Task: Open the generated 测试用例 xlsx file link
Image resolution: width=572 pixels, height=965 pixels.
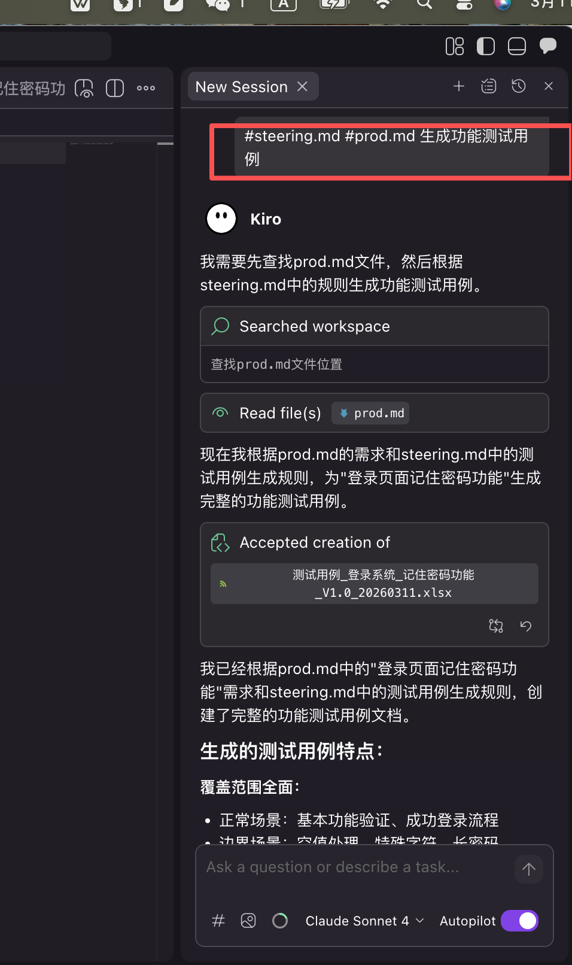Action: 383,584
